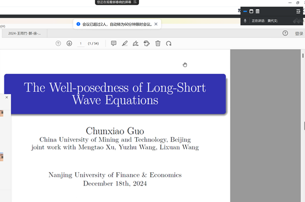Dismiss the 60-minute meeting limit notification
This screenshot has height=202, width=305.
tap(156, 24)
